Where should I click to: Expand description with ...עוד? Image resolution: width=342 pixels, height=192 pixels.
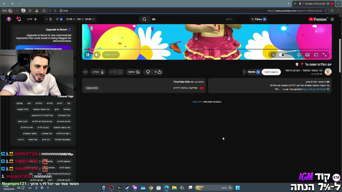[x=277, y=89]
